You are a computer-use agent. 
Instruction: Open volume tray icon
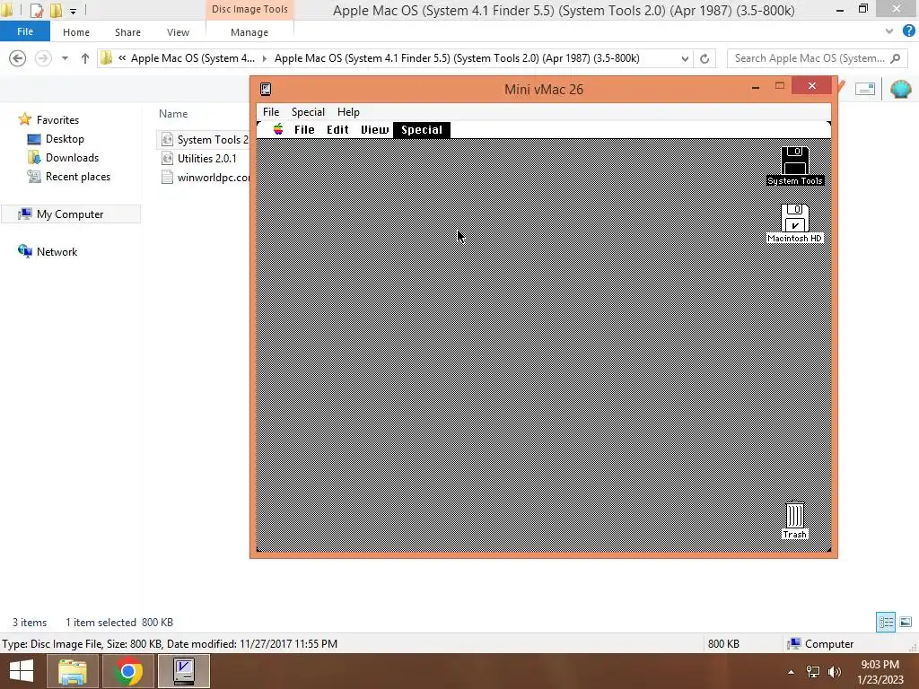(x=835, y=672)
